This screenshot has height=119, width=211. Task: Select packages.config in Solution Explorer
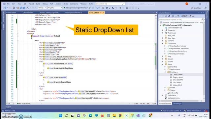tap(174, 98)
